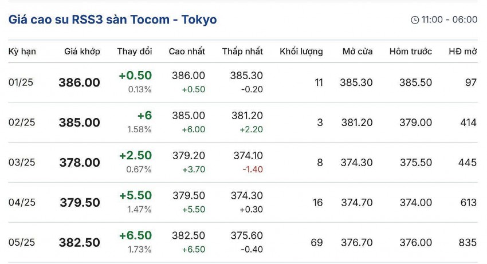Viewport: 487px width, 264px height.
Task: Select the 03/25 contract term
Action: (x=22, y=163)
